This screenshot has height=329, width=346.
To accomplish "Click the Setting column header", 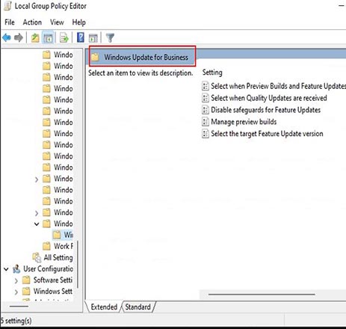I will point(212,73).
